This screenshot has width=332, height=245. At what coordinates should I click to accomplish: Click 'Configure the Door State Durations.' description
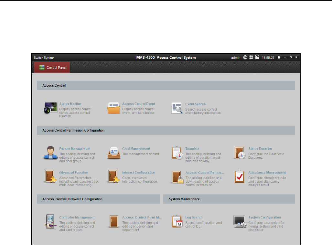tap(266, 156)
